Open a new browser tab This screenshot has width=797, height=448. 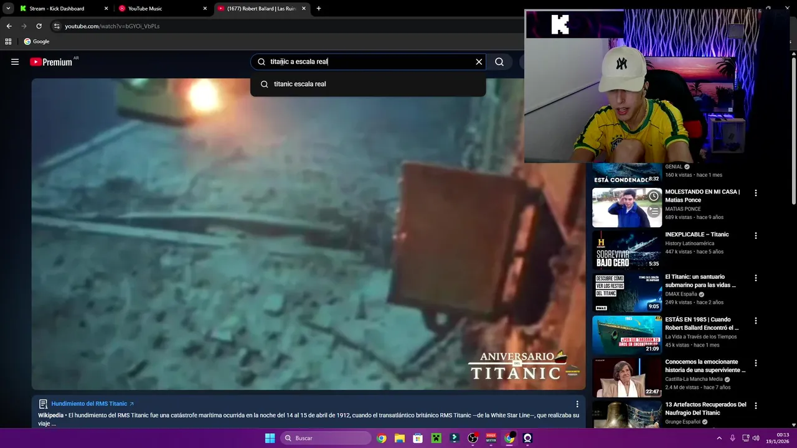pyautogui.click(x=319, y=9)
